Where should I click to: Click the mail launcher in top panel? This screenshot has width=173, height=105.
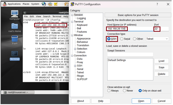pos(50,4)
